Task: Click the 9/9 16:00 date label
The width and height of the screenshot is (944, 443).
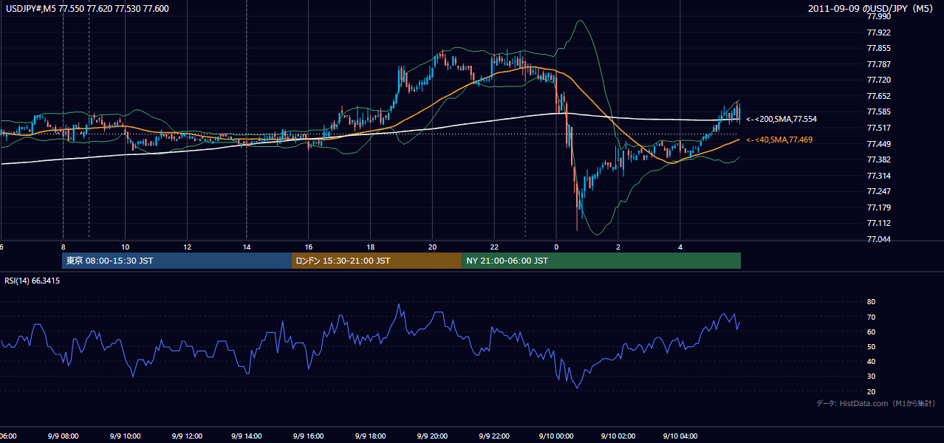Action: point(310,436)
